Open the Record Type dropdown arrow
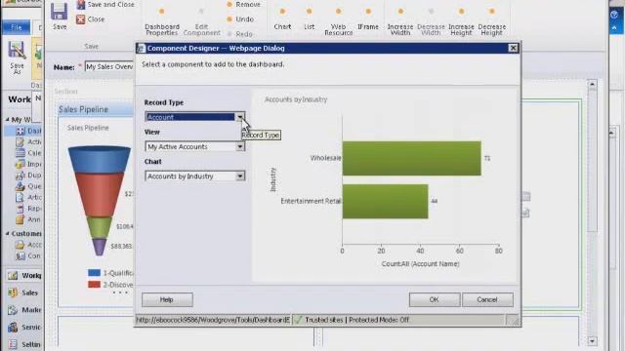This screenshot has width=625, height=351. [x=240, y=117]
